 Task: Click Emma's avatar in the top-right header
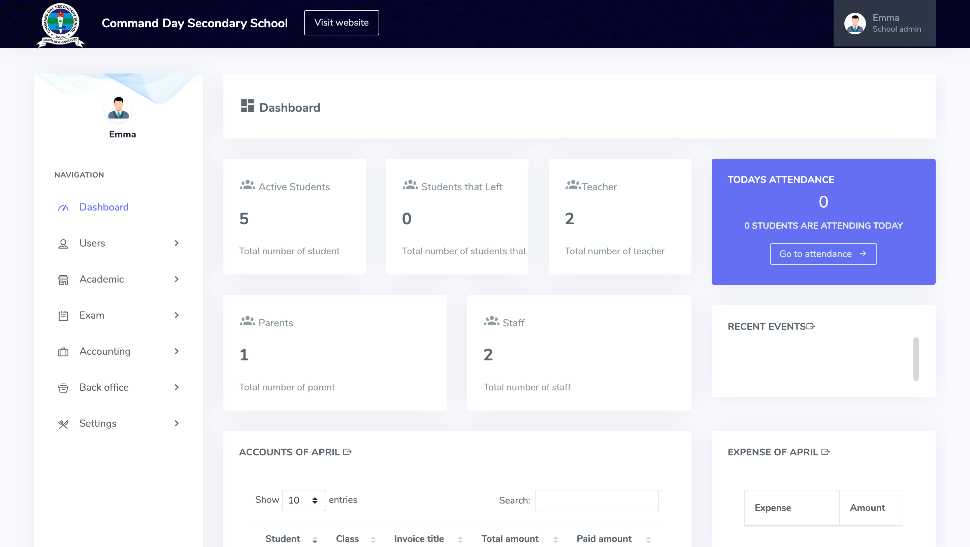(855, 23)
